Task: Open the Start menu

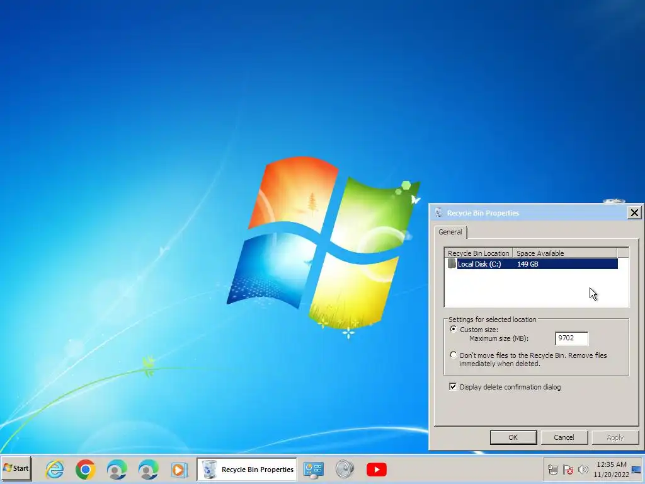Action: pos(16,468)
